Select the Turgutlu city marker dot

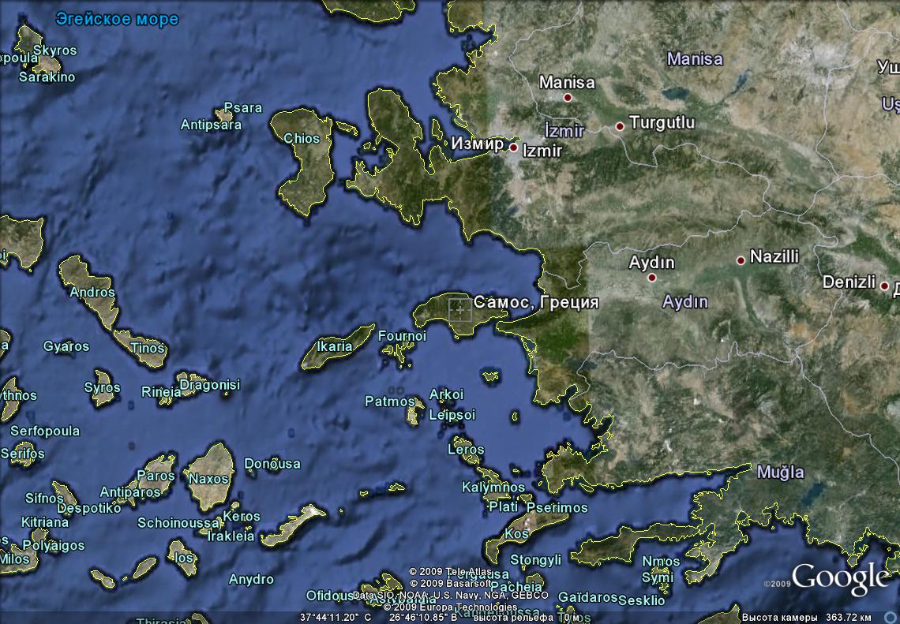pos(620,126)
